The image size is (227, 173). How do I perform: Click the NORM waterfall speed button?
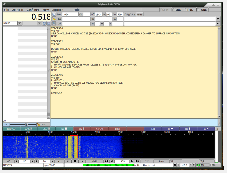coord(95,161)
